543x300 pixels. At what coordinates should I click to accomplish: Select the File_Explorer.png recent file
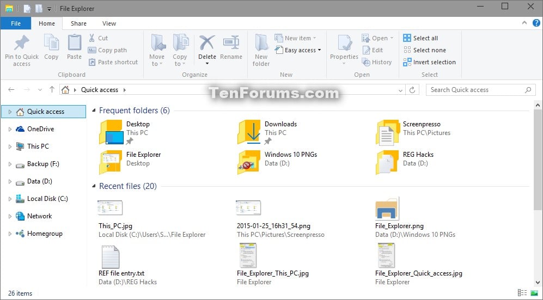tap(415, 218)
